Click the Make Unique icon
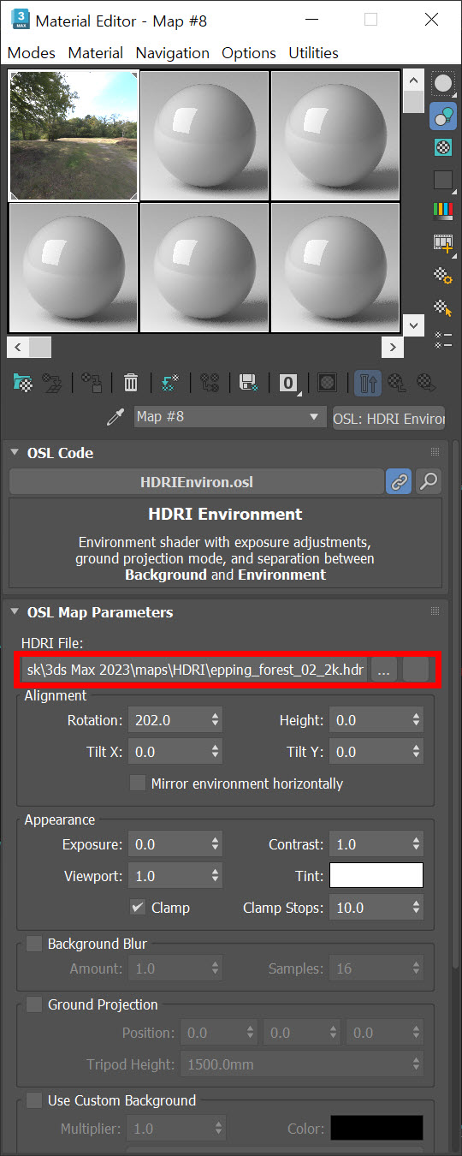The image size is (462, 1156). (x=209, y=383)
